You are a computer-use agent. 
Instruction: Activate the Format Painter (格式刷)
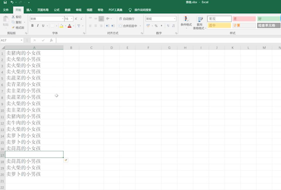click(x=18, y=28)
